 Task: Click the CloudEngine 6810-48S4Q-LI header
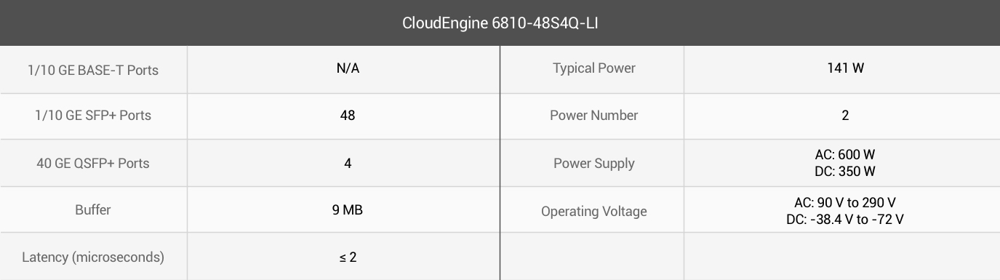click(500, 23)
